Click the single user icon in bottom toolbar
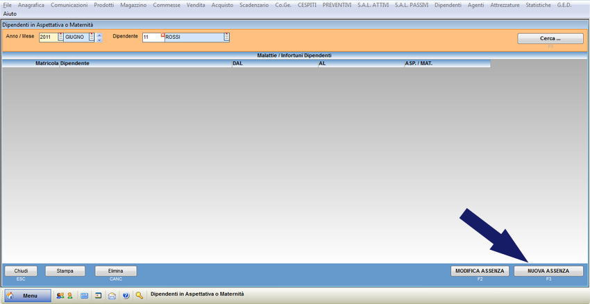 click(x=70, y=296)
